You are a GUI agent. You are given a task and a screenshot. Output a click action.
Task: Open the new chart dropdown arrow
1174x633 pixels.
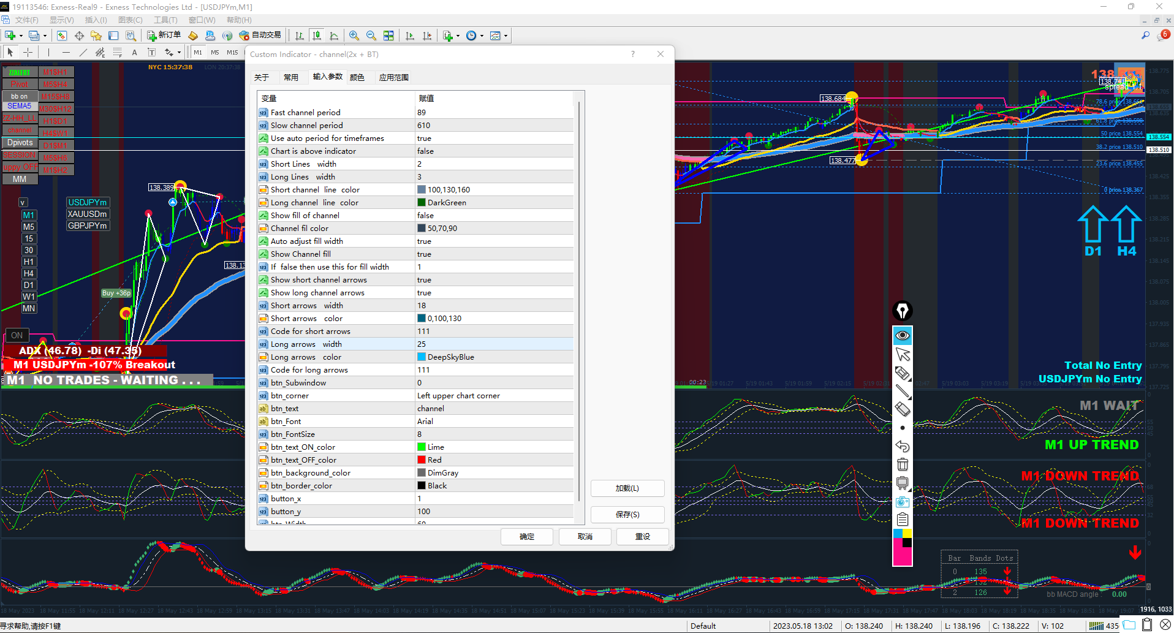pos(21,36)
